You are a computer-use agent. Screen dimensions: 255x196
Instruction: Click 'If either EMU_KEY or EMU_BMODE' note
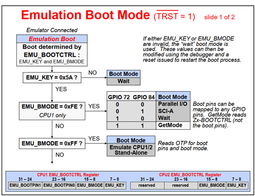pyautogui.click(x=188, y=39)
